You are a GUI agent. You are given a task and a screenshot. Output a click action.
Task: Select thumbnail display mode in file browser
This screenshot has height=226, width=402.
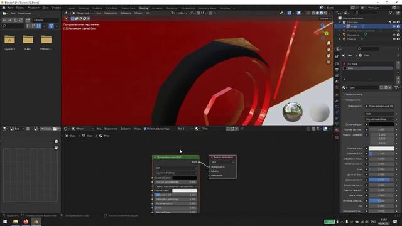tap(38, 26)
